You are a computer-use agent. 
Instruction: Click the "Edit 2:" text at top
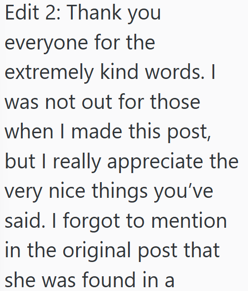click(33, 12)
